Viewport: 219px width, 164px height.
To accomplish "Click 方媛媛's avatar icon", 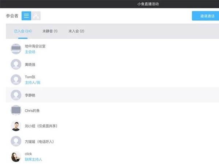I will tap(16, 141).
